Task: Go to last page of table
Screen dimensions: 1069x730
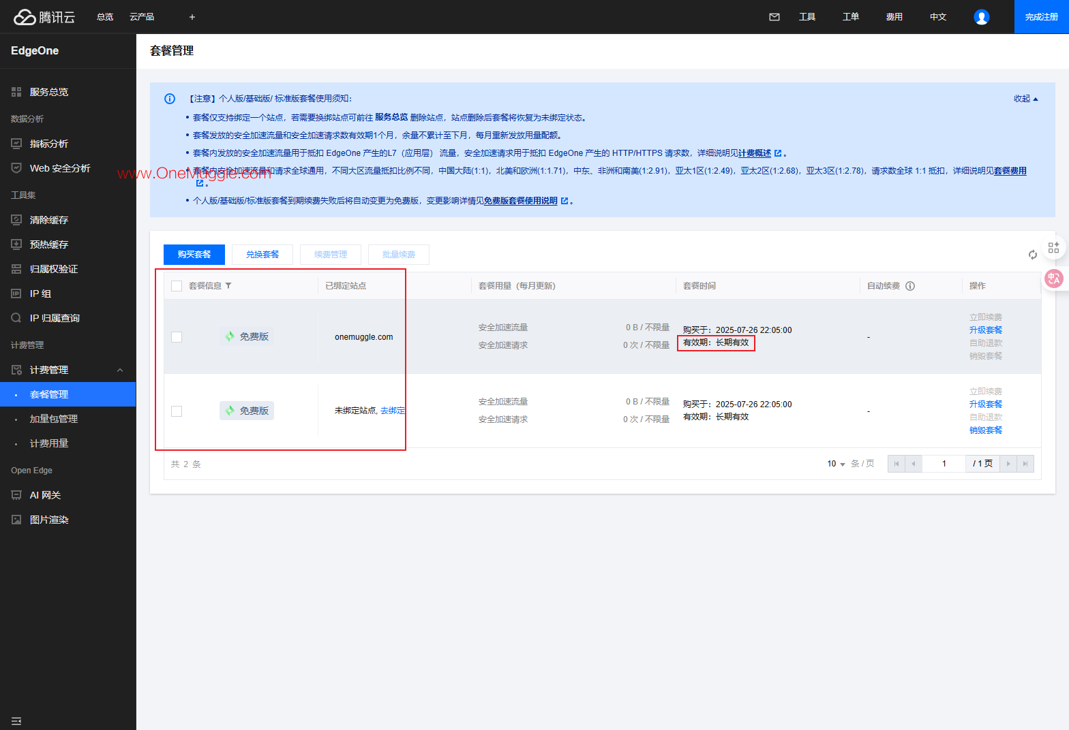Action: (1025, 464)
